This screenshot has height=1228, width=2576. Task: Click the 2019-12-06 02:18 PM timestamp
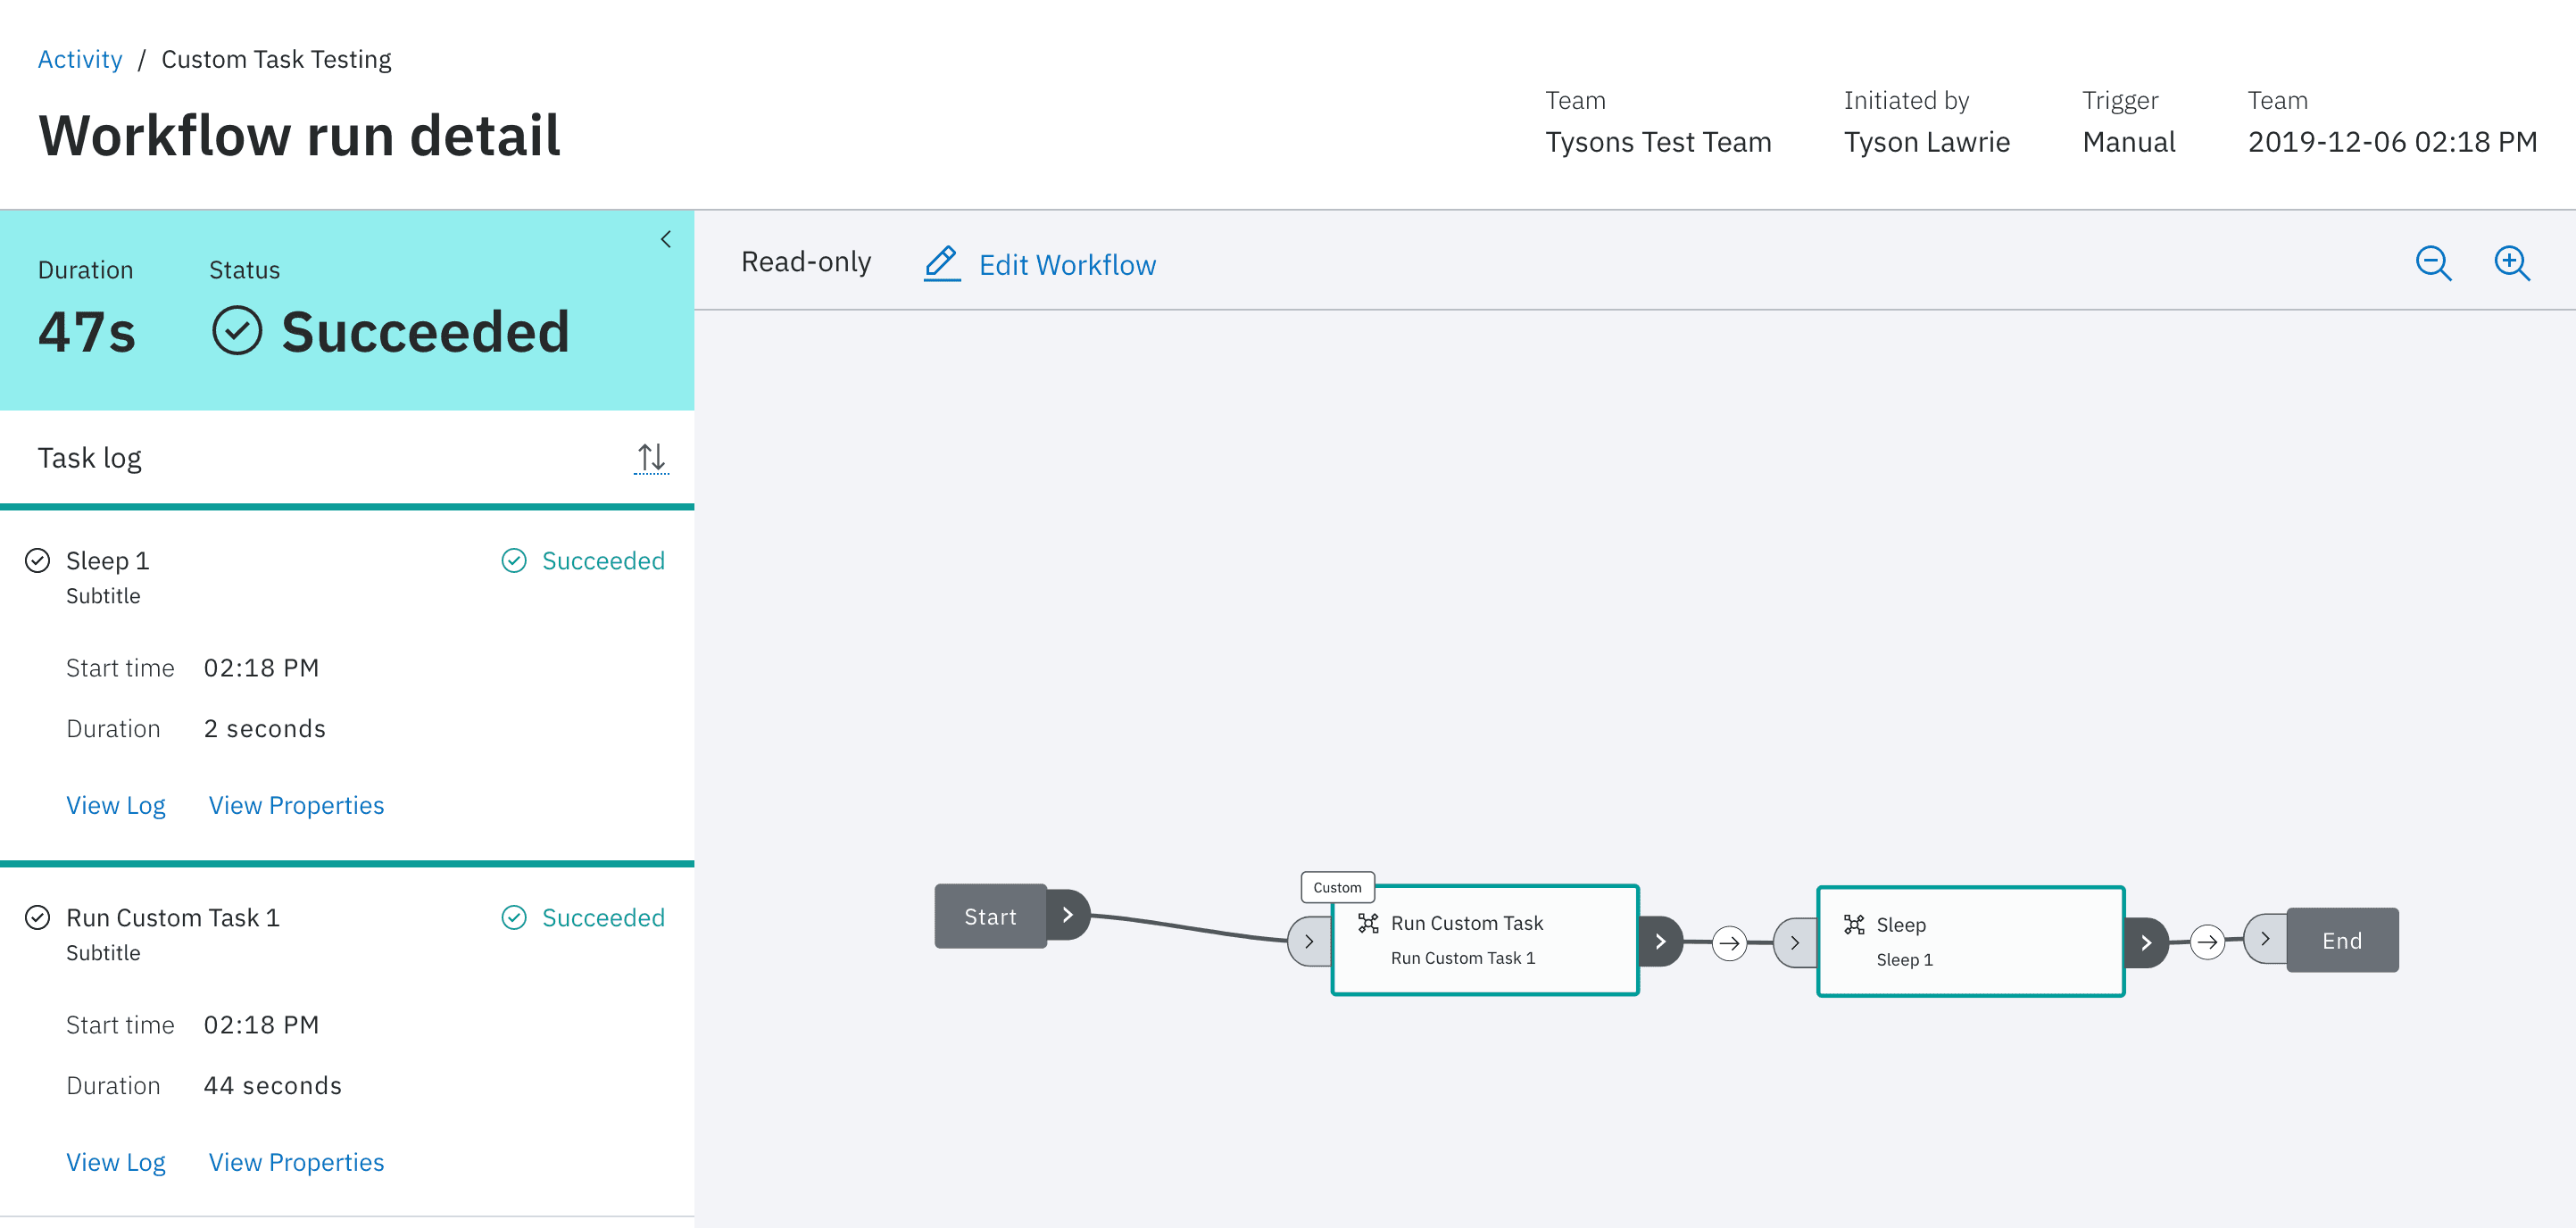pos(2392,142)
